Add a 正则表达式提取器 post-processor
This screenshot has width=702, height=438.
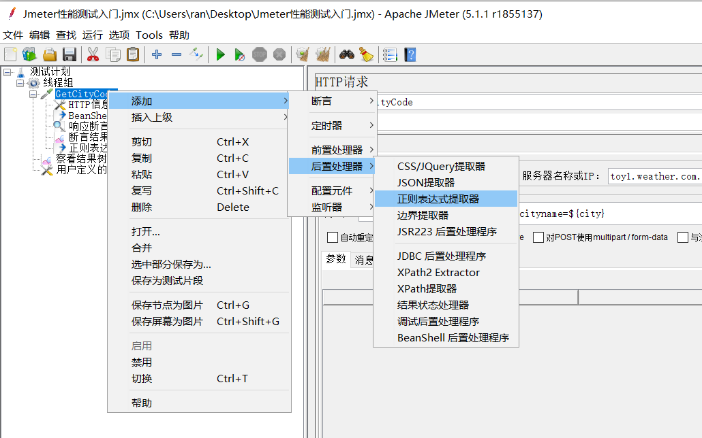click(x=446, y=199)
